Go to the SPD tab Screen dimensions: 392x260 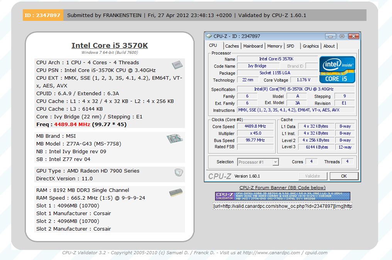coord(290,46)
